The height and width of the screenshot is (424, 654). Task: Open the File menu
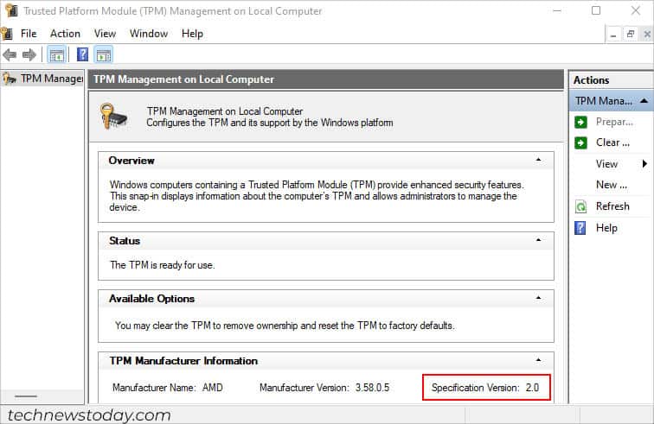29,34
